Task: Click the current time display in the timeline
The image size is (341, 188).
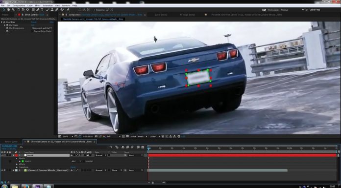Action: [9, 146]
